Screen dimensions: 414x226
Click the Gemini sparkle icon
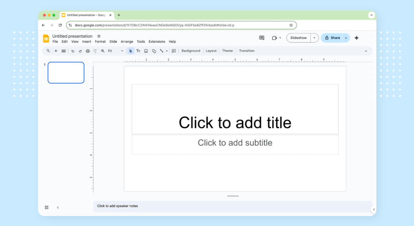coord(356,38)
